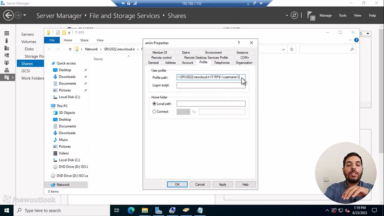This screenshot has width=384, height=216.
Task: Click the New Folder icon in Explorer title bar
Action: tap(64, 33)
